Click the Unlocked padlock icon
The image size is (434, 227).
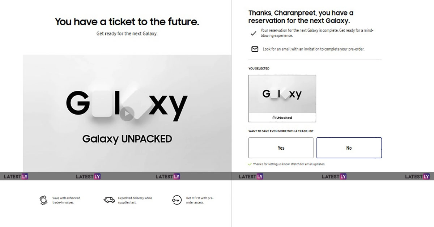274,117
